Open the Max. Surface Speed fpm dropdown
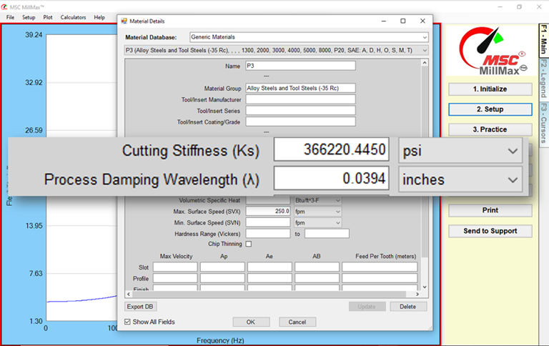This screenshot has width=549, height=346. pyautogui.click(x=317, y=212)
